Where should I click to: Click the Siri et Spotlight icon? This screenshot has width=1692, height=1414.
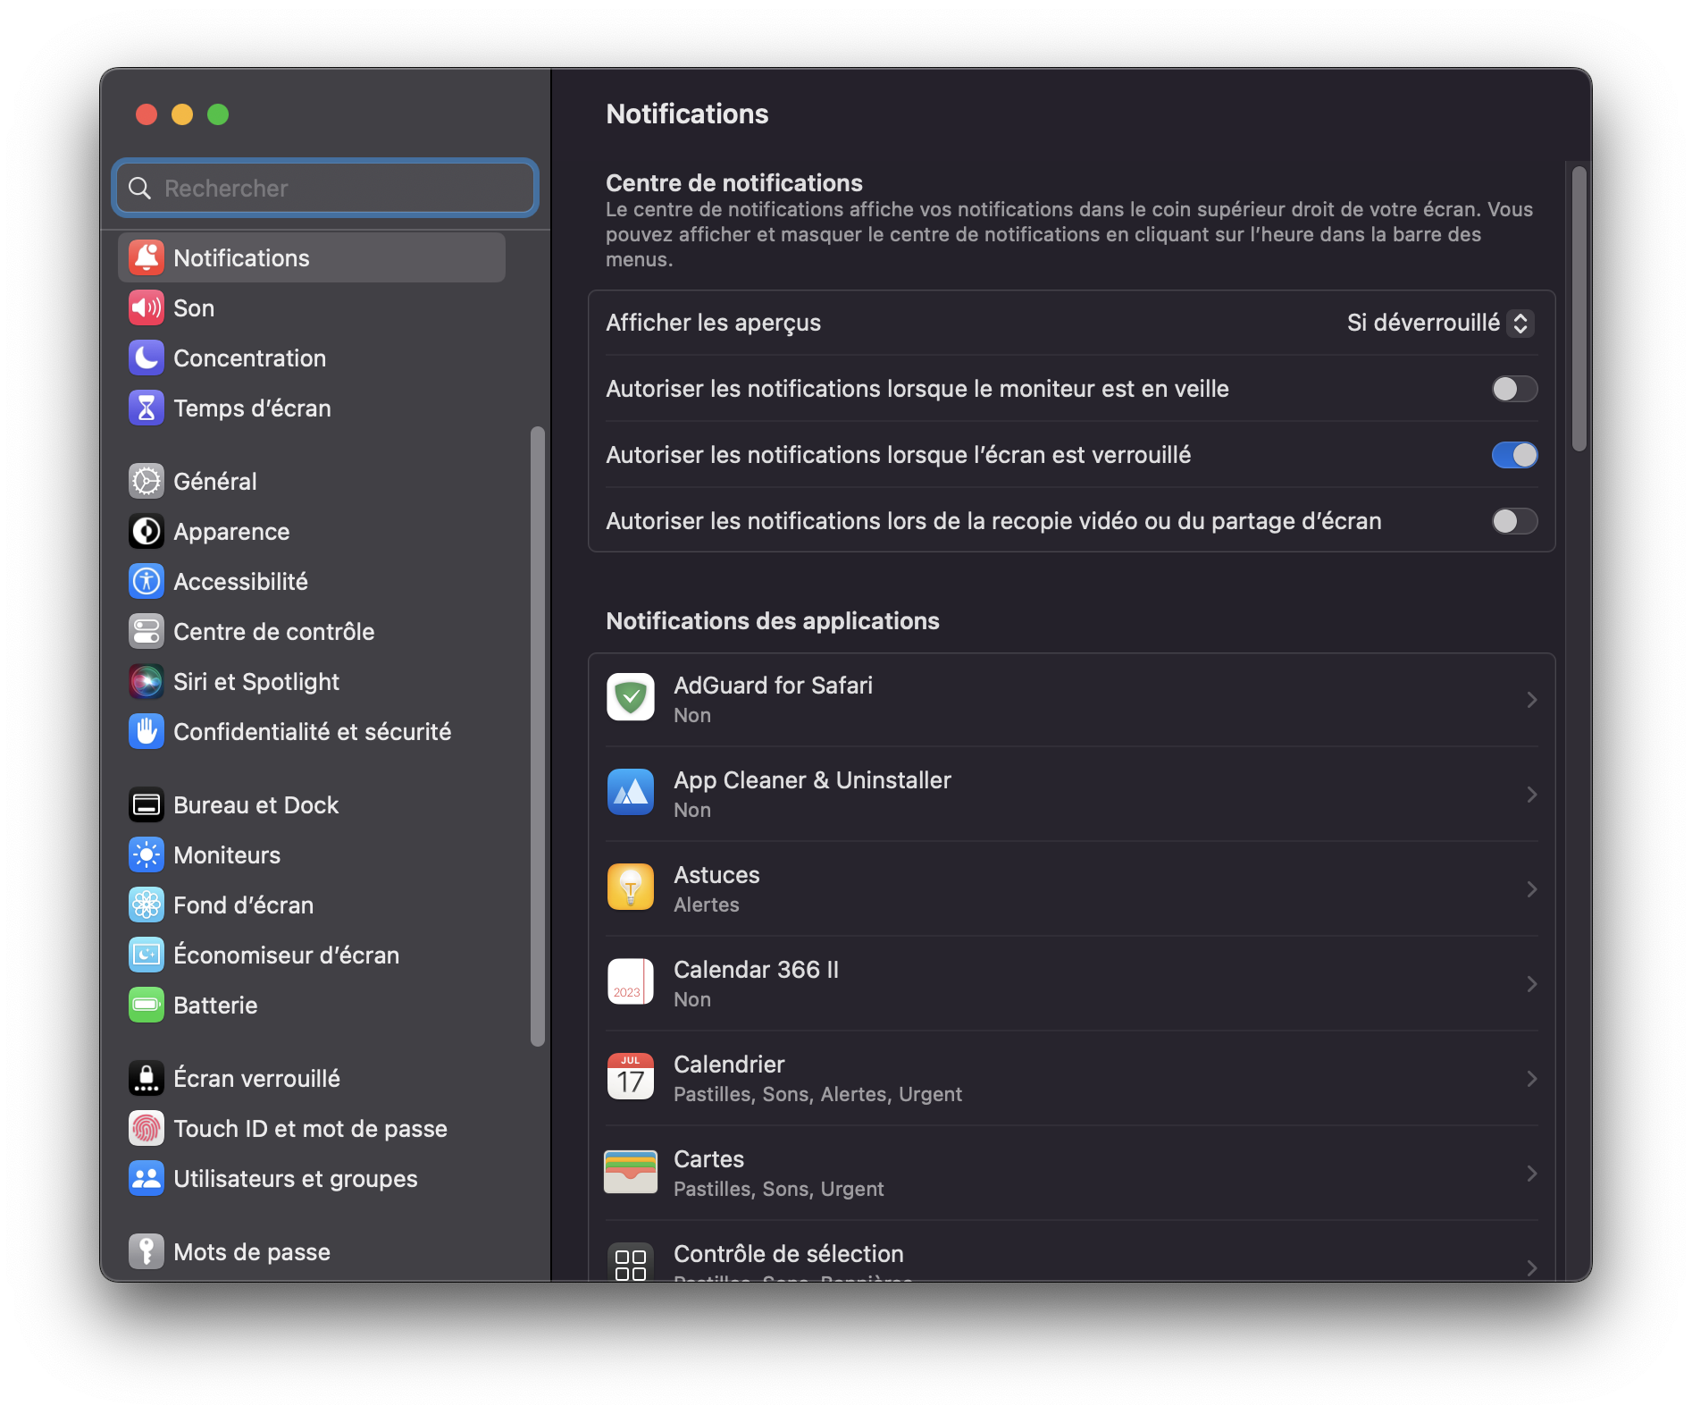pos(147,682)
